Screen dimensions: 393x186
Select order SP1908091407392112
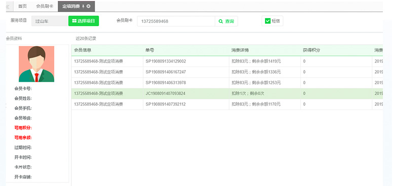(x=166, y=104)
